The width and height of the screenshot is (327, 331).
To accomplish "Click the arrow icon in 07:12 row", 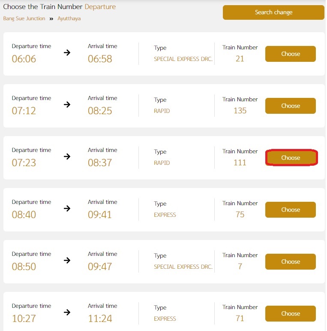I will 67,104.
